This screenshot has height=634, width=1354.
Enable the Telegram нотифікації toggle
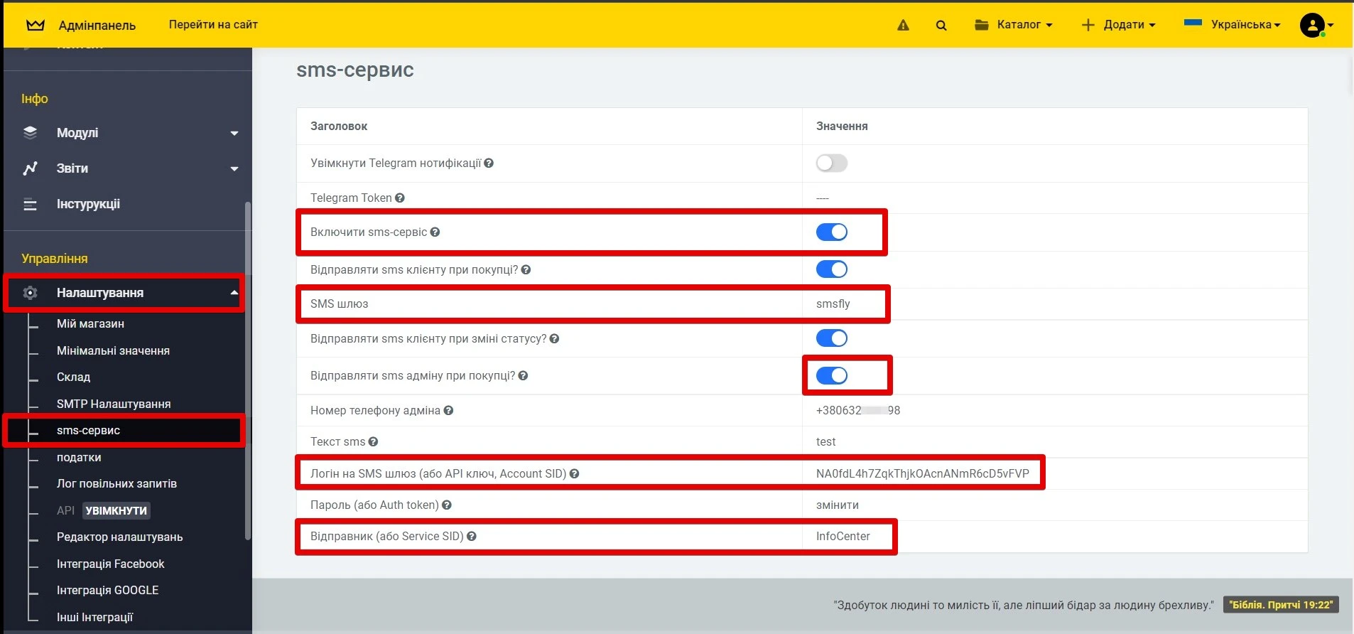click(831, 163)
